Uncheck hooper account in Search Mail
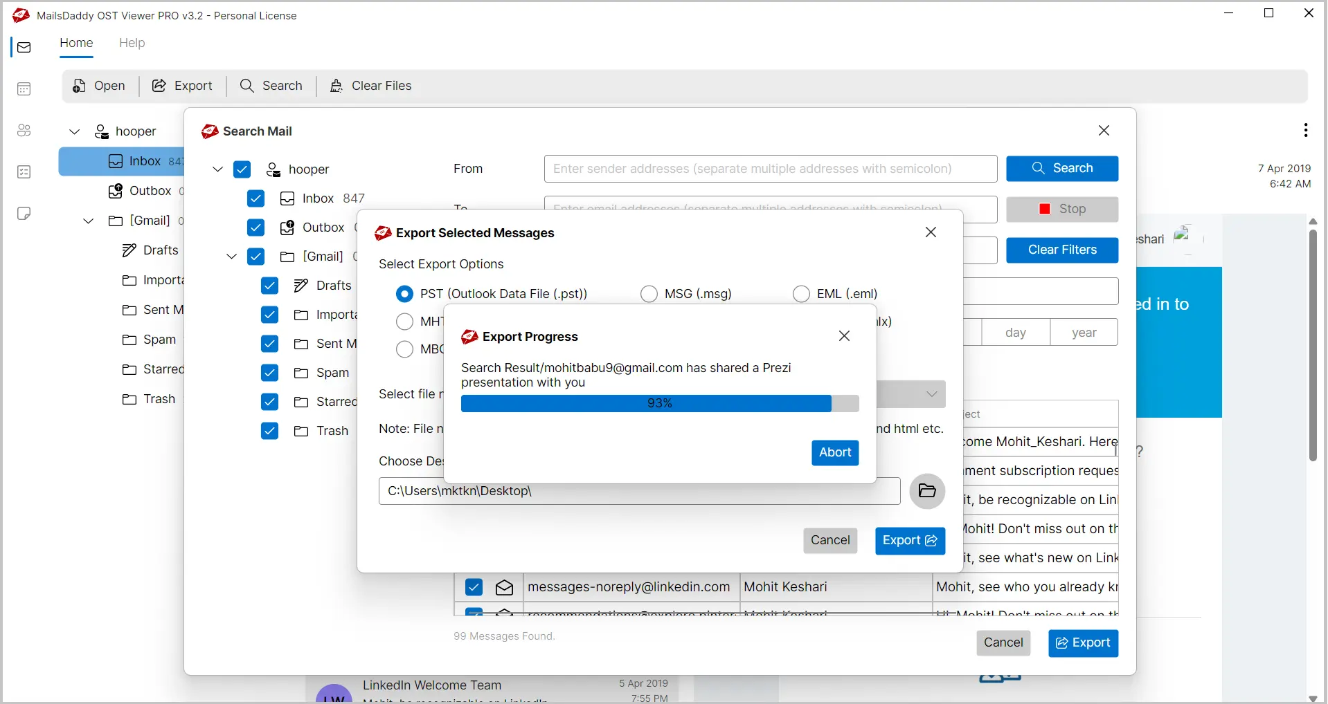The height and width of the screenshot is (704, 1328). click(x=242, y=169)
